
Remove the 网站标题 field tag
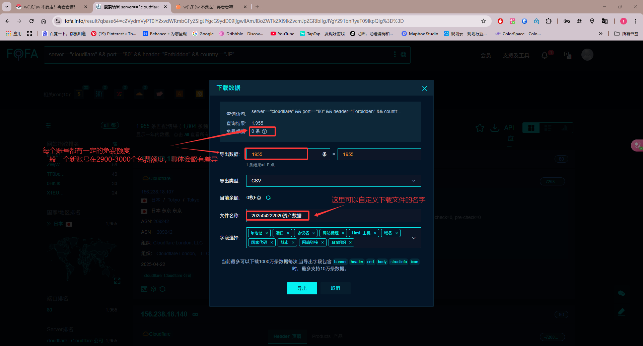coord(343,233)
